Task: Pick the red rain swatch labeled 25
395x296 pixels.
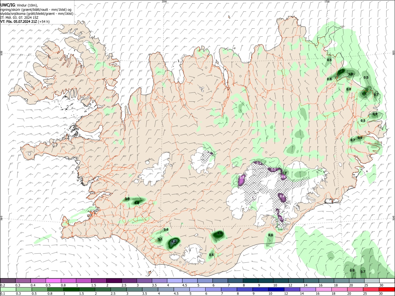Action: pos(371,289)
